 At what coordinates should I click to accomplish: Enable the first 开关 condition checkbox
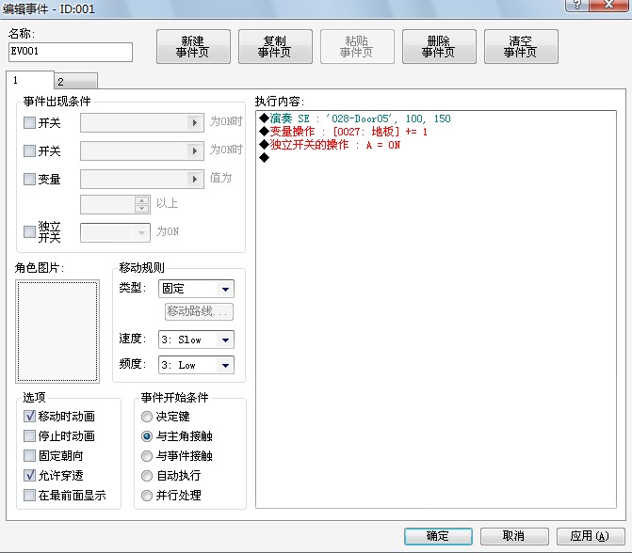click(29, 123)
